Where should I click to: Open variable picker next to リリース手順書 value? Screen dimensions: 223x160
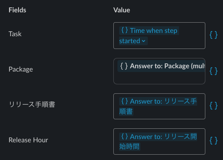pos(214,106)
